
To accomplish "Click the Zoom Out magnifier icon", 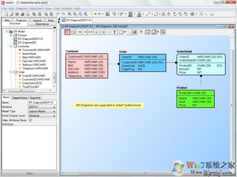I will click(80, 14).
